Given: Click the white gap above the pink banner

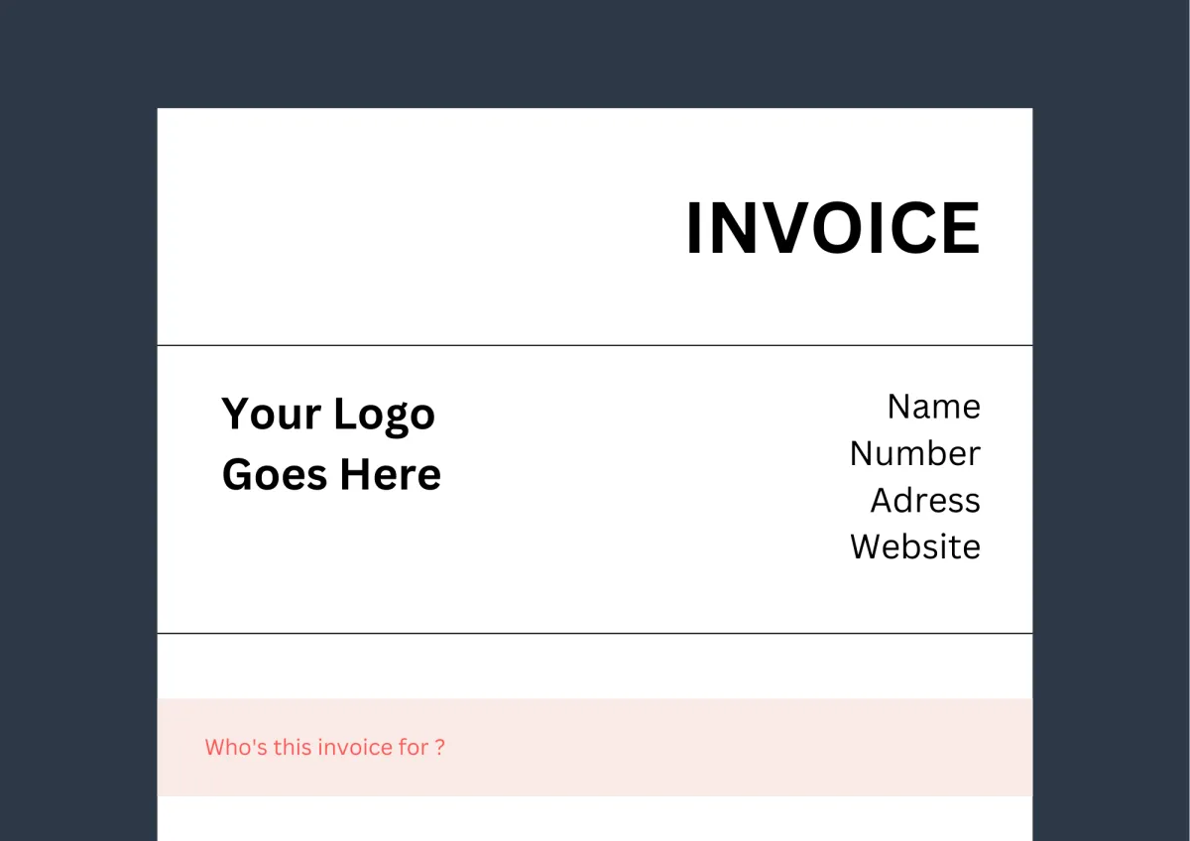Looking at the screenshot, I should click(x=595, y=666).
